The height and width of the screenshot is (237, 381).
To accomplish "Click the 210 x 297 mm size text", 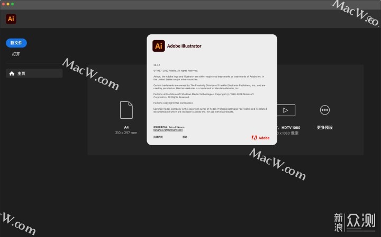I will [x=126, y=133].
